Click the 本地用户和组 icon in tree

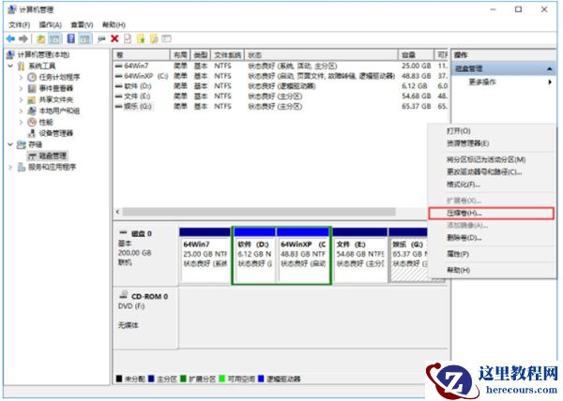click(32, 111)
